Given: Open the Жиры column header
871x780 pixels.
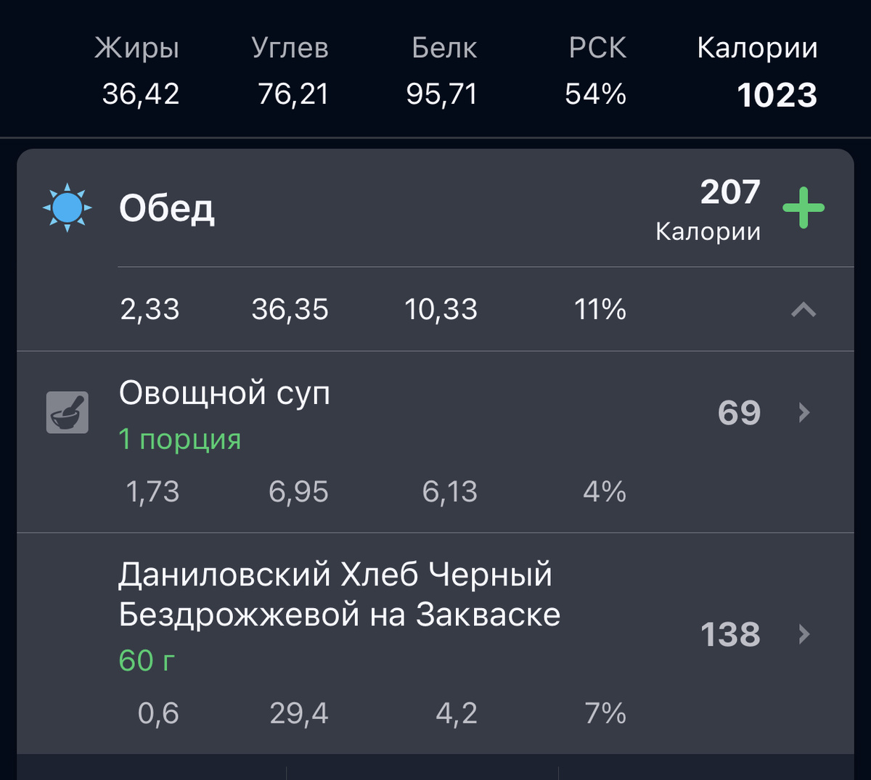Looking at the screenshot, I should (x=137, y=48).
